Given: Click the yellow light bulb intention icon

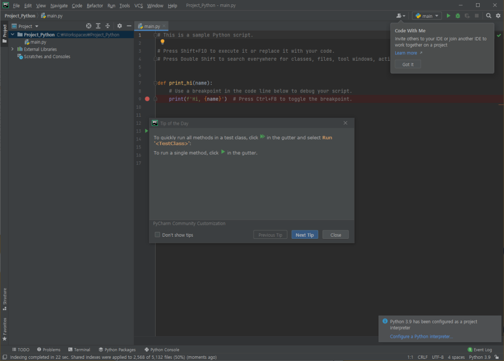Looking at the screenshot, I should (162, 42).
